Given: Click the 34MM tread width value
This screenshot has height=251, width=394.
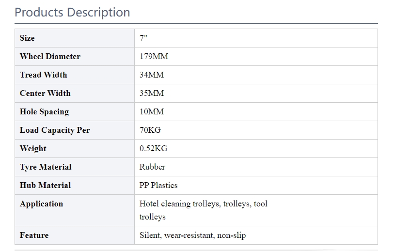Looking at the screenshot, I should (152, 75).
